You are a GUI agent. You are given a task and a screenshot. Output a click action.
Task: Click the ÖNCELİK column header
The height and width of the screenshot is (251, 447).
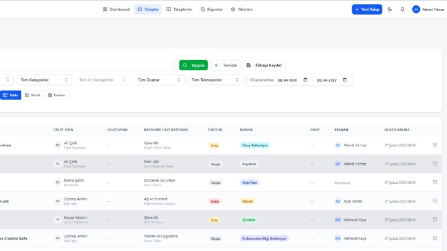pyautogui.click(x=215, y=130)
